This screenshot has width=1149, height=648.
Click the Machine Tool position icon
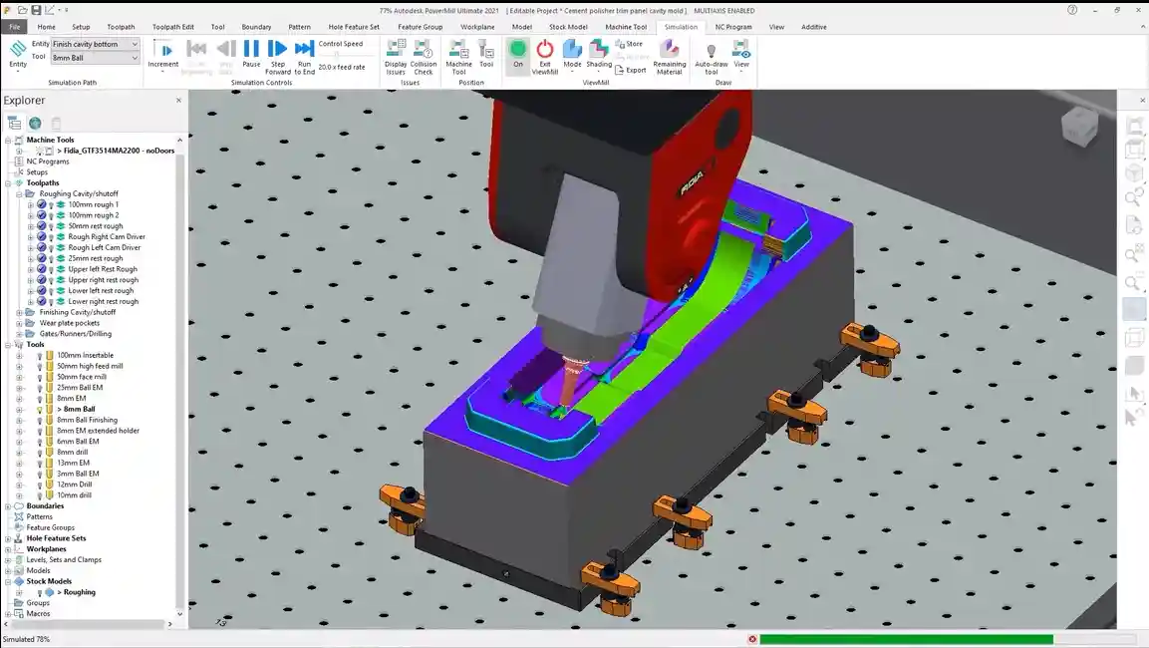(x=458, y=56)
